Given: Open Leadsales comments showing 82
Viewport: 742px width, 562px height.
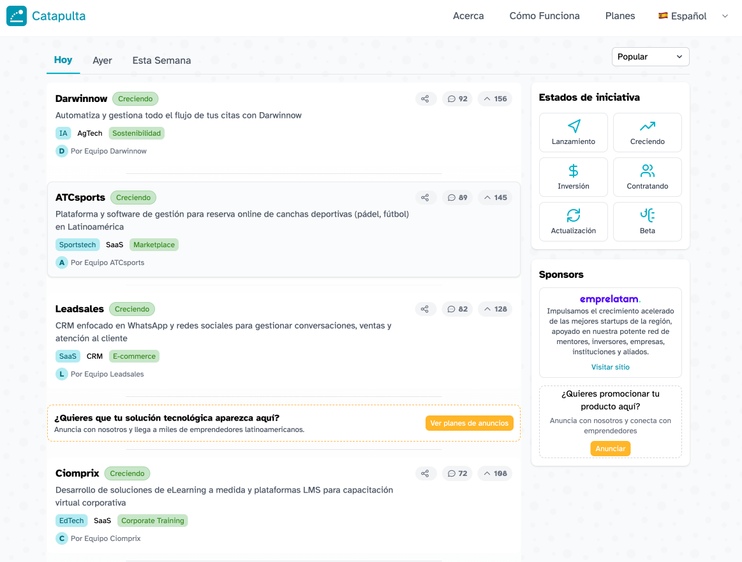Looking at the screenshot, I should coord(457,309).
